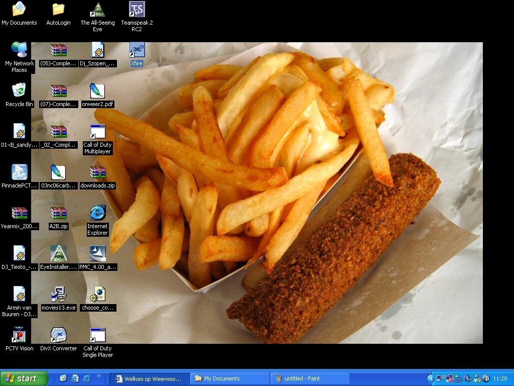
Task: Click the disconnected network tray icon
Action: pos(449,379)
